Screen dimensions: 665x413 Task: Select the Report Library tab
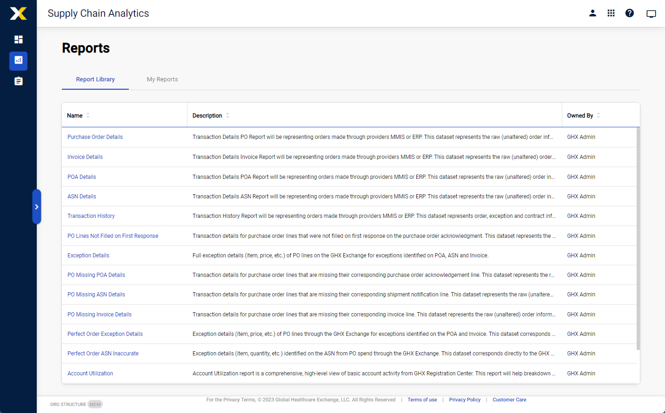pos(95,79)
